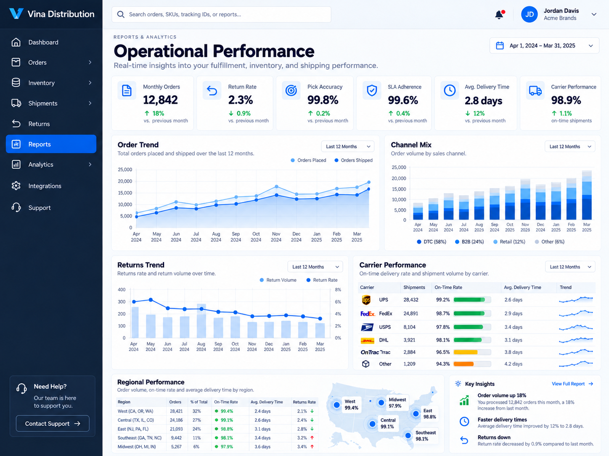The image size is (609, 456).
Task: Go to Dashboard in the sidebar
Action: coord(51,42)
